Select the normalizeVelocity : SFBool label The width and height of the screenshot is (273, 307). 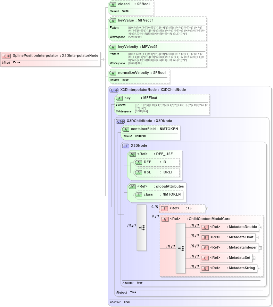(x=142, y=73)
